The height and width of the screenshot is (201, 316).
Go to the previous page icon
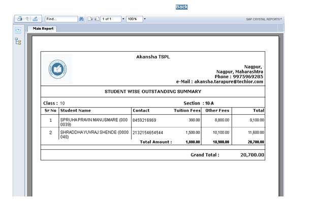pos(90,19)
